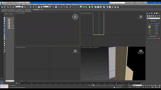Open the Create command panel tab
Image resolution: width=161 pixels, height=90 pixels.
(147, 13)
